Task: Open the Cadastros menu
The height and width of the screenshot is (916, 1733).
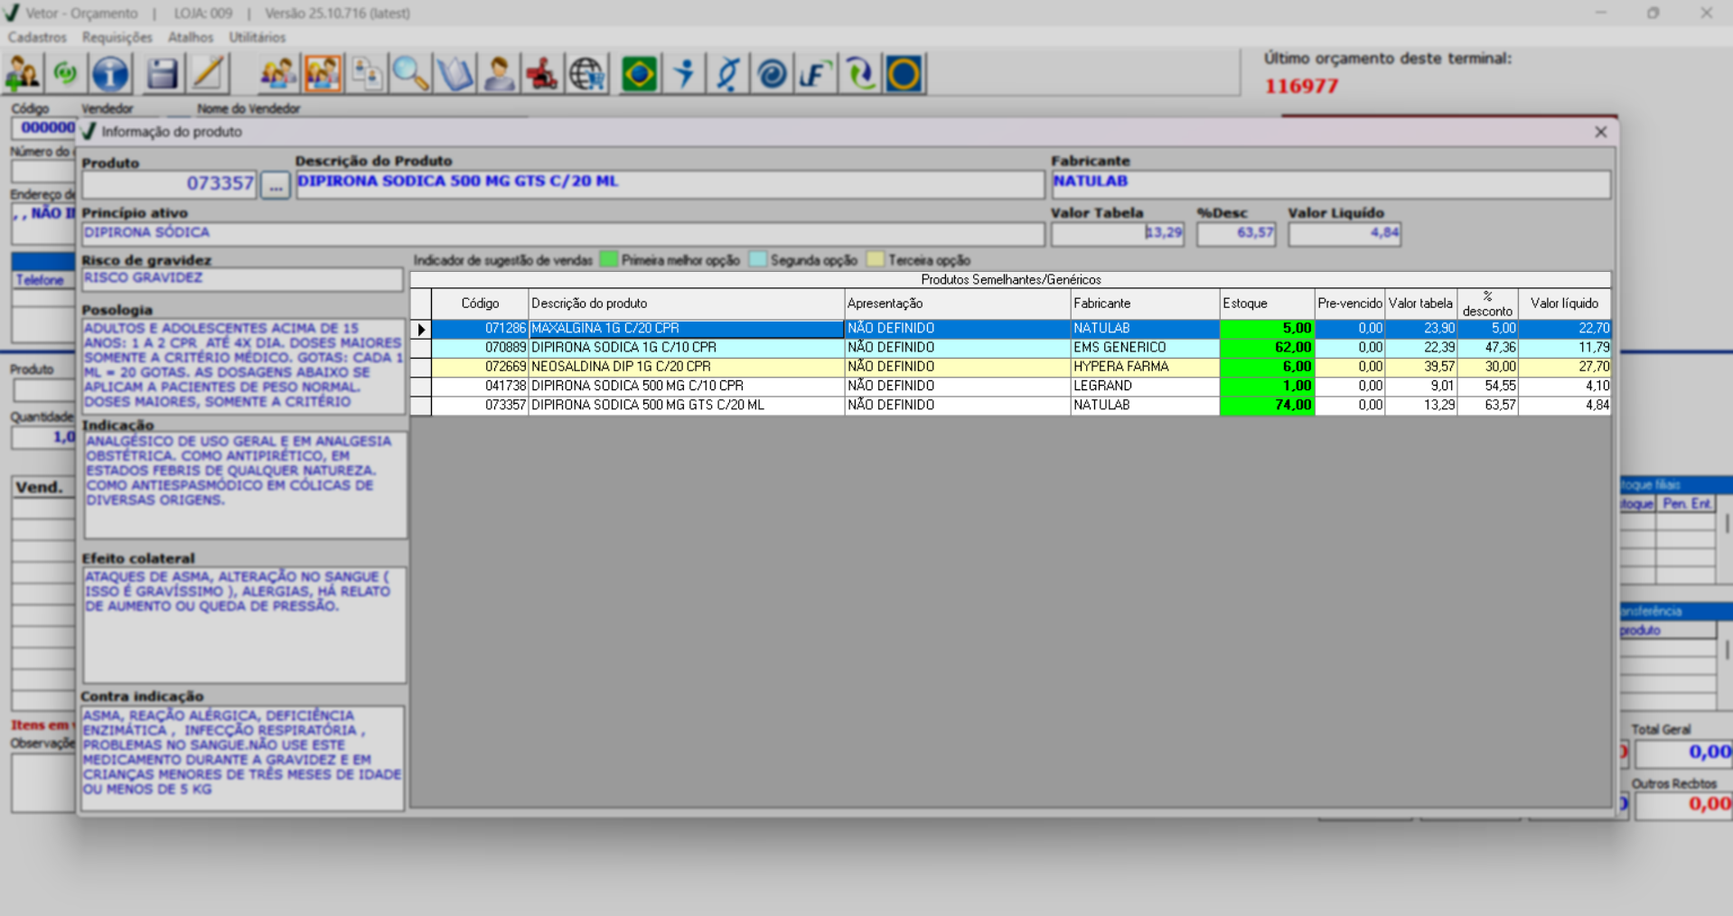Action: click(x=37, y=37)
